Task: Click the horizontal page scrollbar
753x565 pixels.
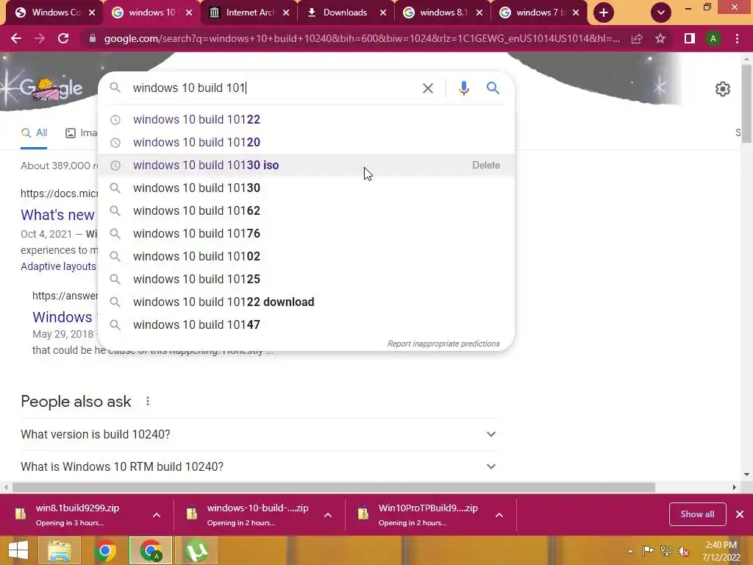Action: point(334,487)
